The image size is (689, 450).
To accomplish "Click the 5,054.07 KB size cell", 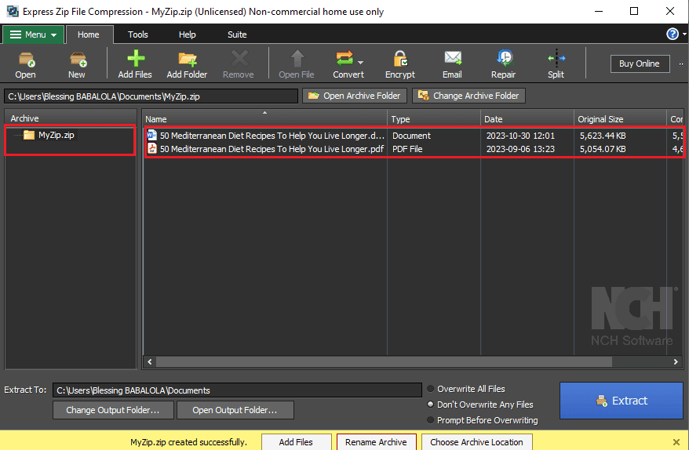I will (603, 149).
